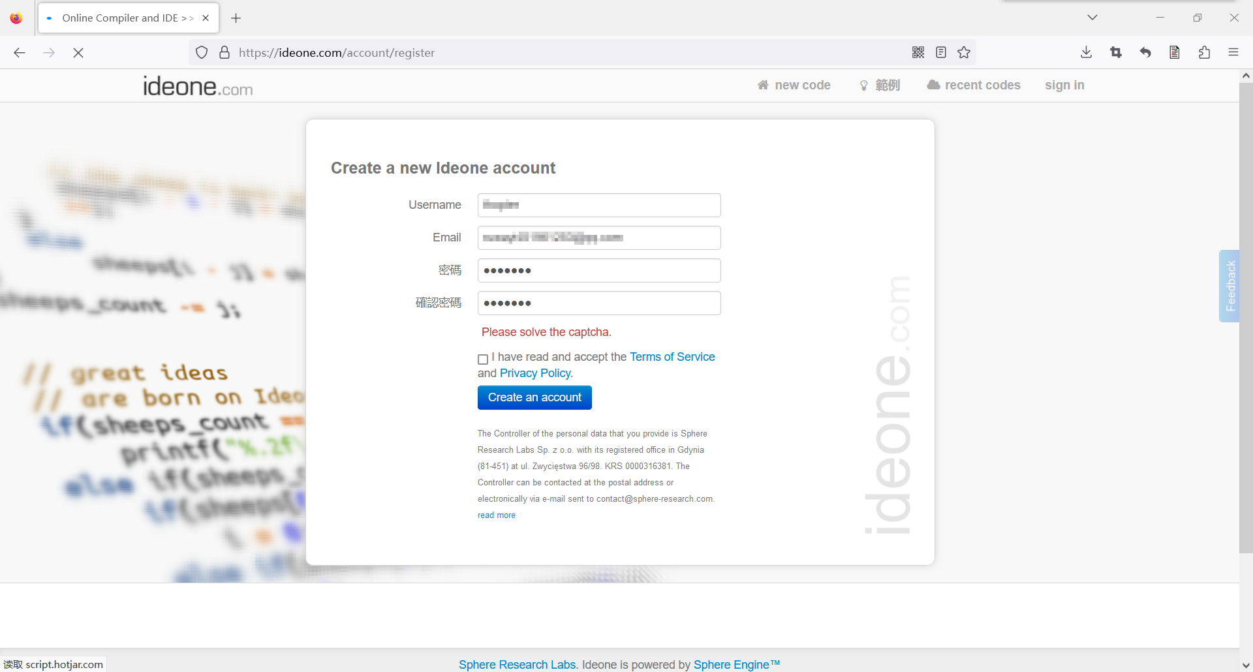Image resolution: width=1253 pixels, height=672 pixels.
Task: Open the Sphere Engine footer link
Action: point(737,664)
